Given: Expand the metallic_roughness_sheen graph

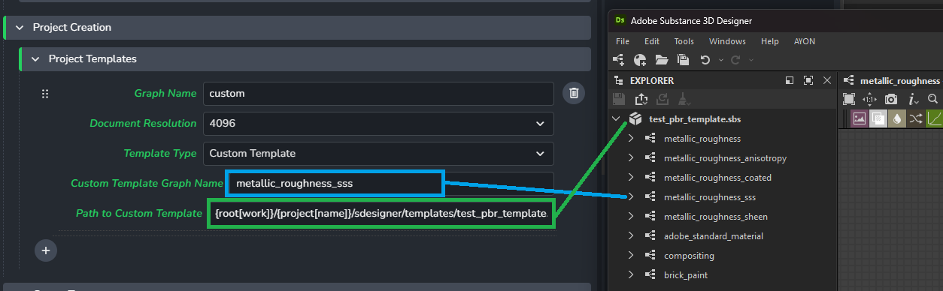Looking at the screenshot, I should point(630,217).
